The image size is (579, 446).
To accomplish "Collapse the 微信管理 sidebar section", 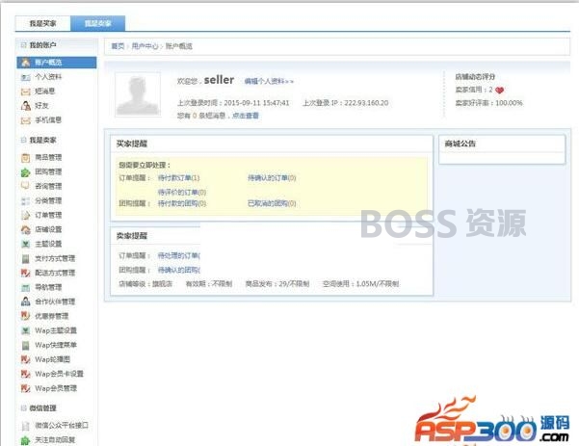I will click(24, 408).
